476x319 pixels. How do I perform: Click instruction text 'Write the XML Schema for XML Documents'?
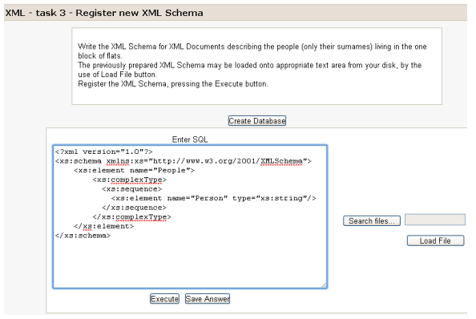(x=151, y=46)
